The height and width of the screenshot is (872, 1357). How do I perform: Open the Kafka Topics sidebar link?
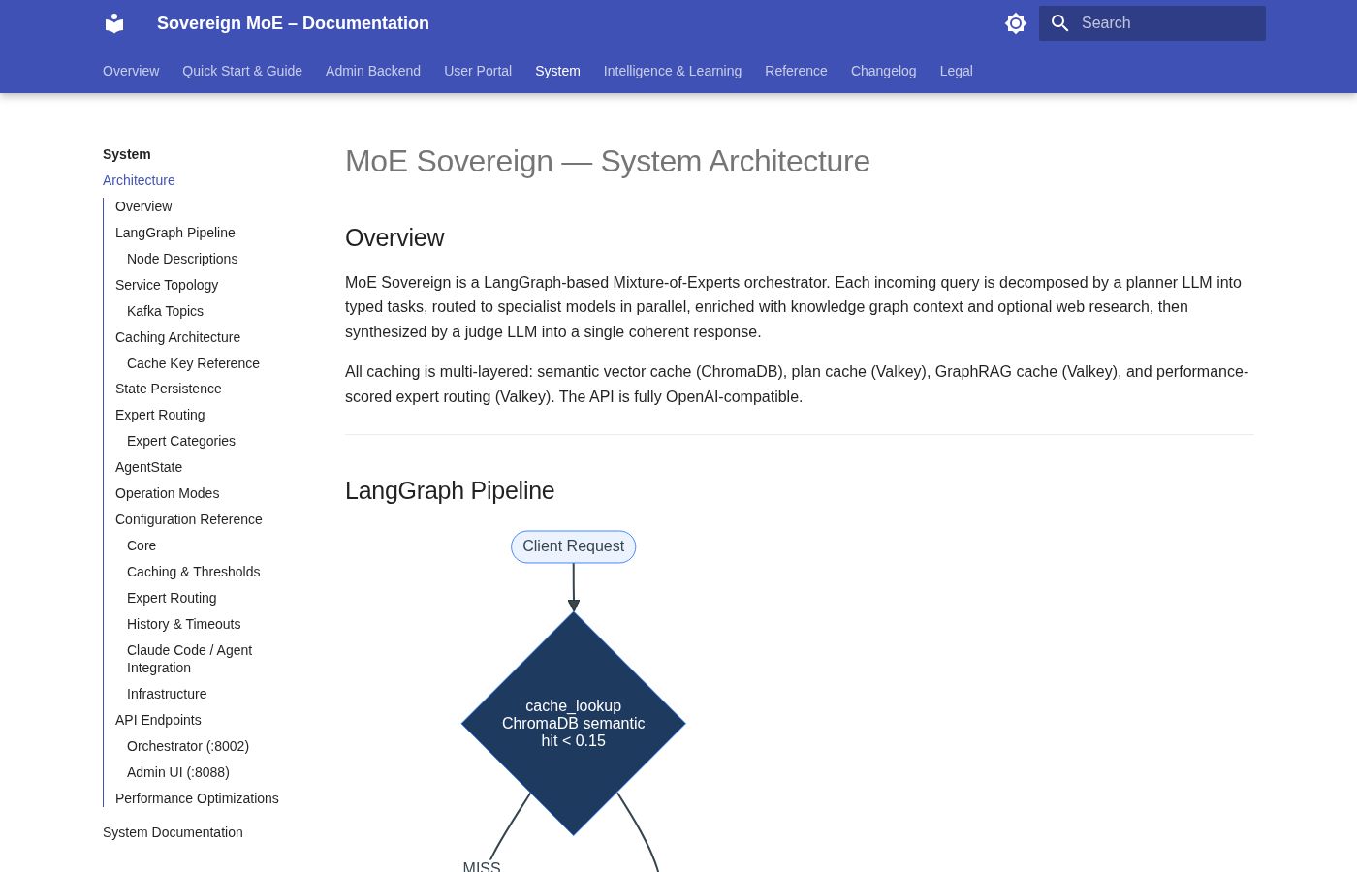click(x=165, y=311)
